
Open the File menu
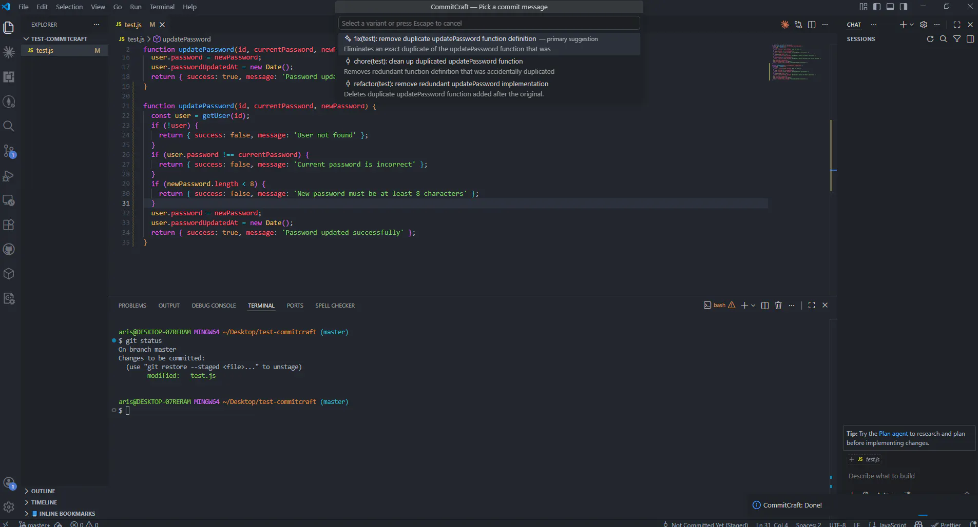[x=24, y=7]
